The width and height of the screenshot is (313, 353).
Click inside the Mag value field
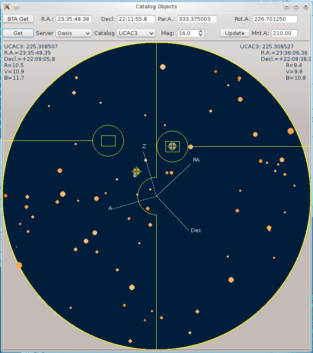pyautogui.click(x=188, y=33)
